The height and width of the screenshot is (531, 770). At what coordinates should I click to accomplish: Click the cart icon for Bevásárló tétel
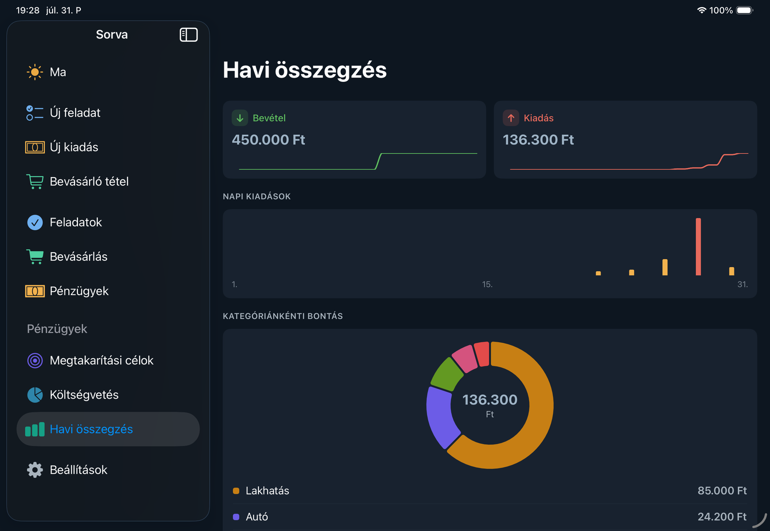pyautogui.click(x=35, y=181)
